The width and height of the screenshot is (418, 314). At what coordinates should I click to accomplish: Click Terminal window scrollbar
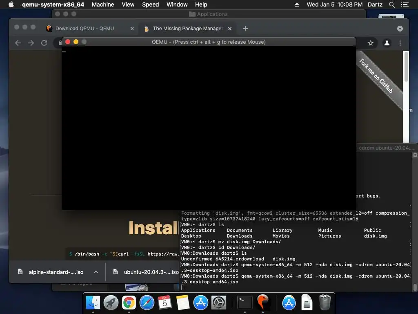[x=415, y=287]
